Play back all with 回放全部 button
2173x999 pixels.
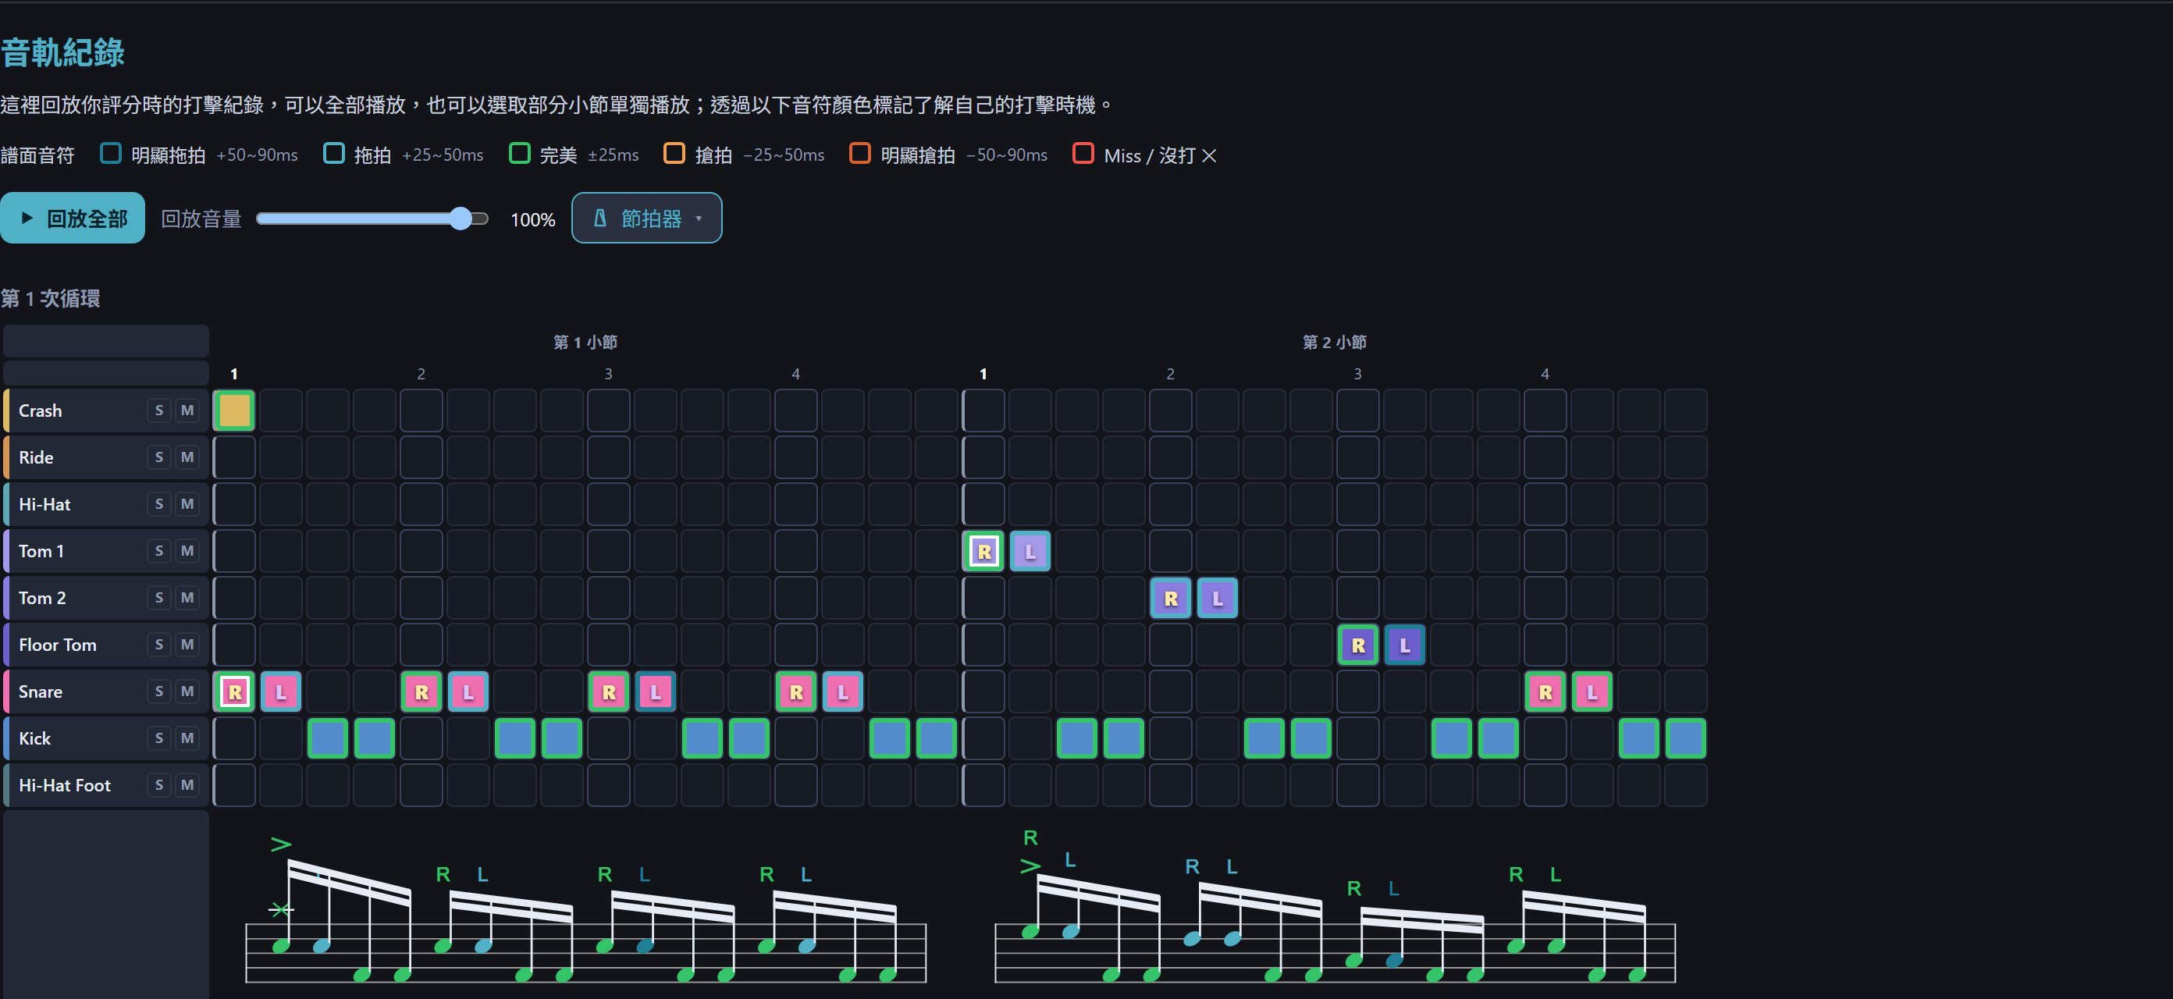(x=73, y=219)
